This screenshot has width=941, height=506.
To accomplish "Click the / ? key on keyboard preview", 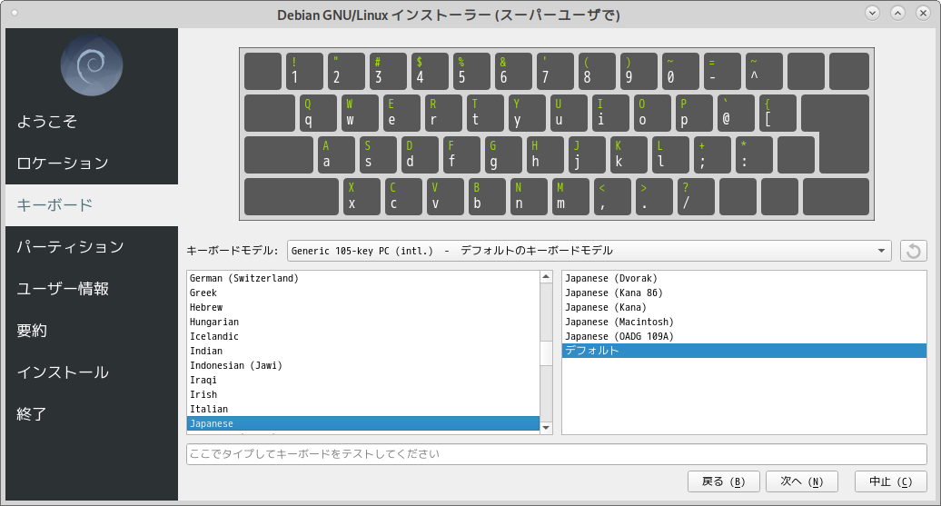I will pos(696,196).
